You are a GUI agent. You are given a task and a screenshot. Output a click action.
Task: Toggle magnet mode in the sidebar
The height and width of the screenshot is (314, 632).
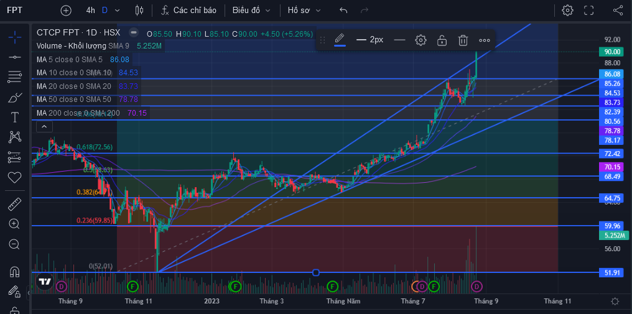pos(15,271)
